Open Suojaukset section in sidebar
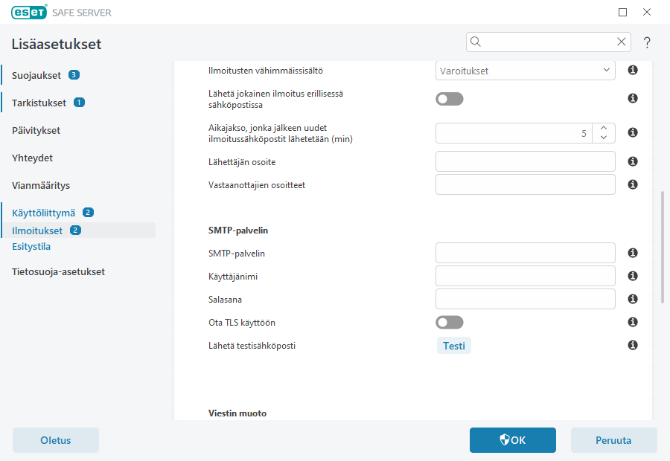 [36, 75]
